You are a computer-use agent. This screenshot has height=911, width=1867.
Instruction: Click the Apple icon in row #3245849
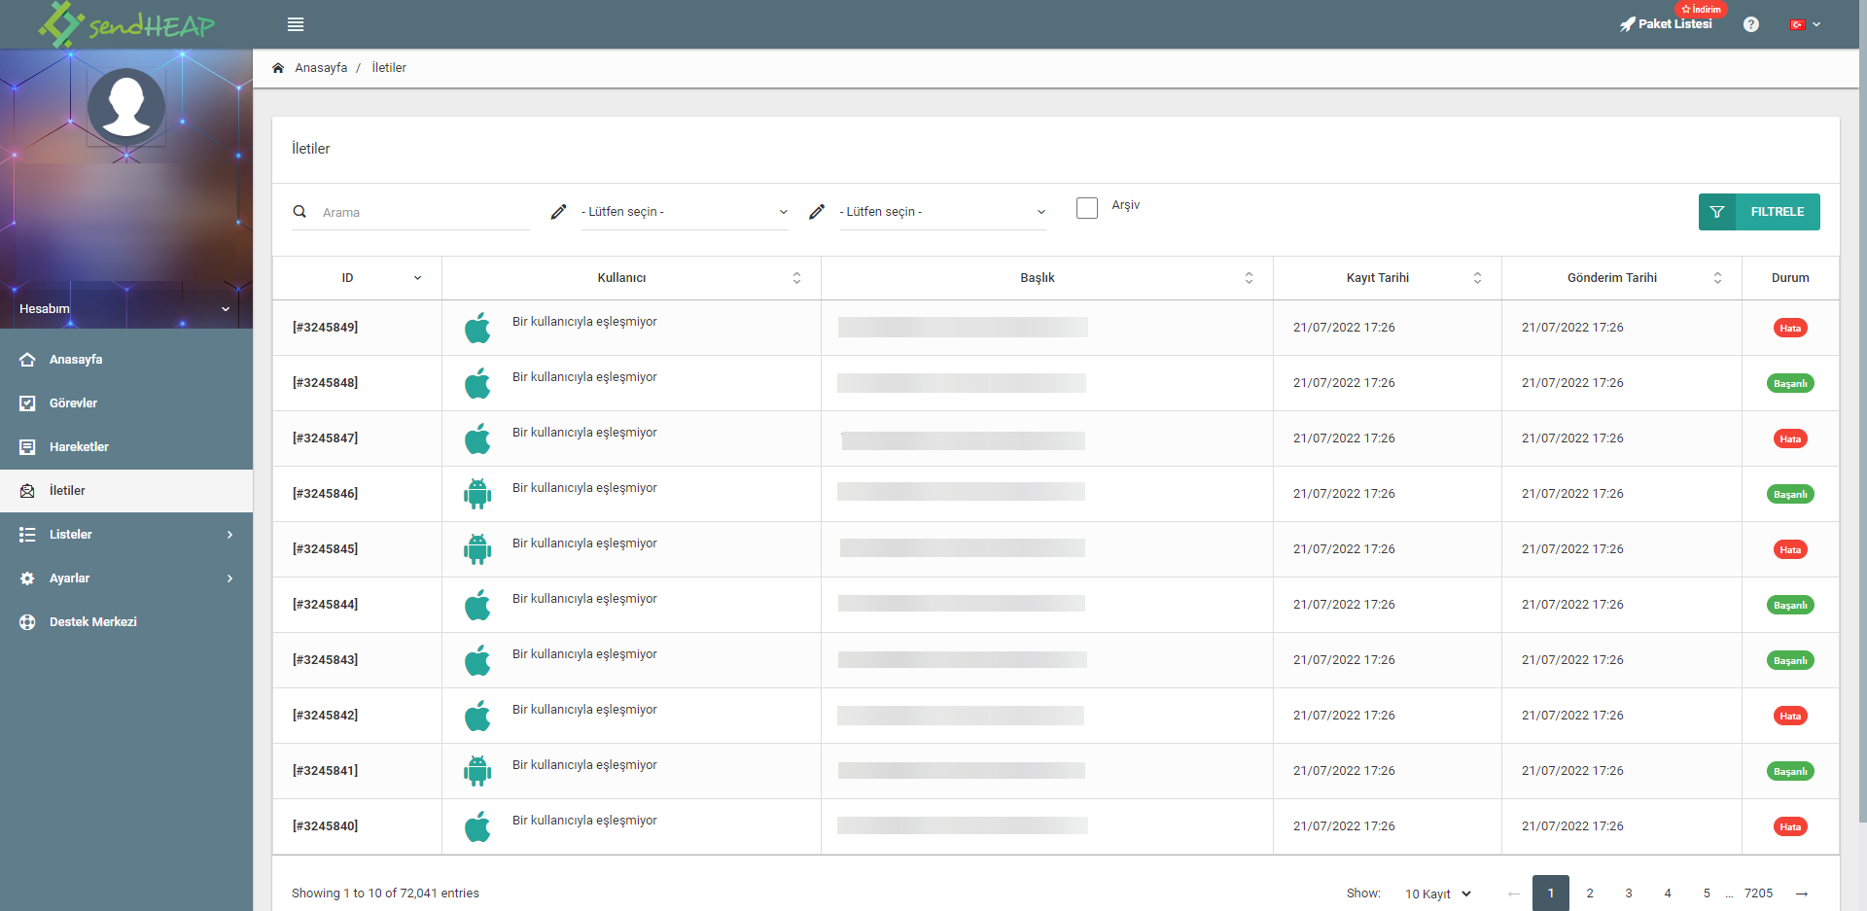(477, 328)
